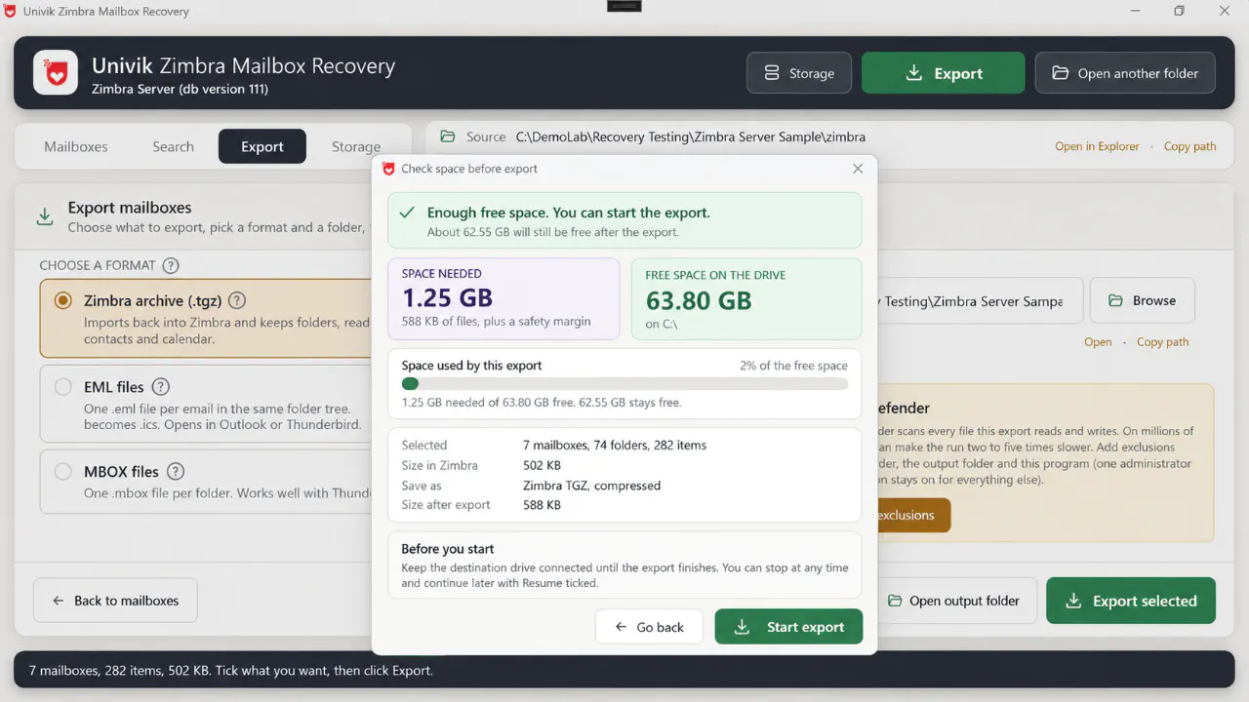Click the green checkmark in Enough free space banner

coord(407,213)
